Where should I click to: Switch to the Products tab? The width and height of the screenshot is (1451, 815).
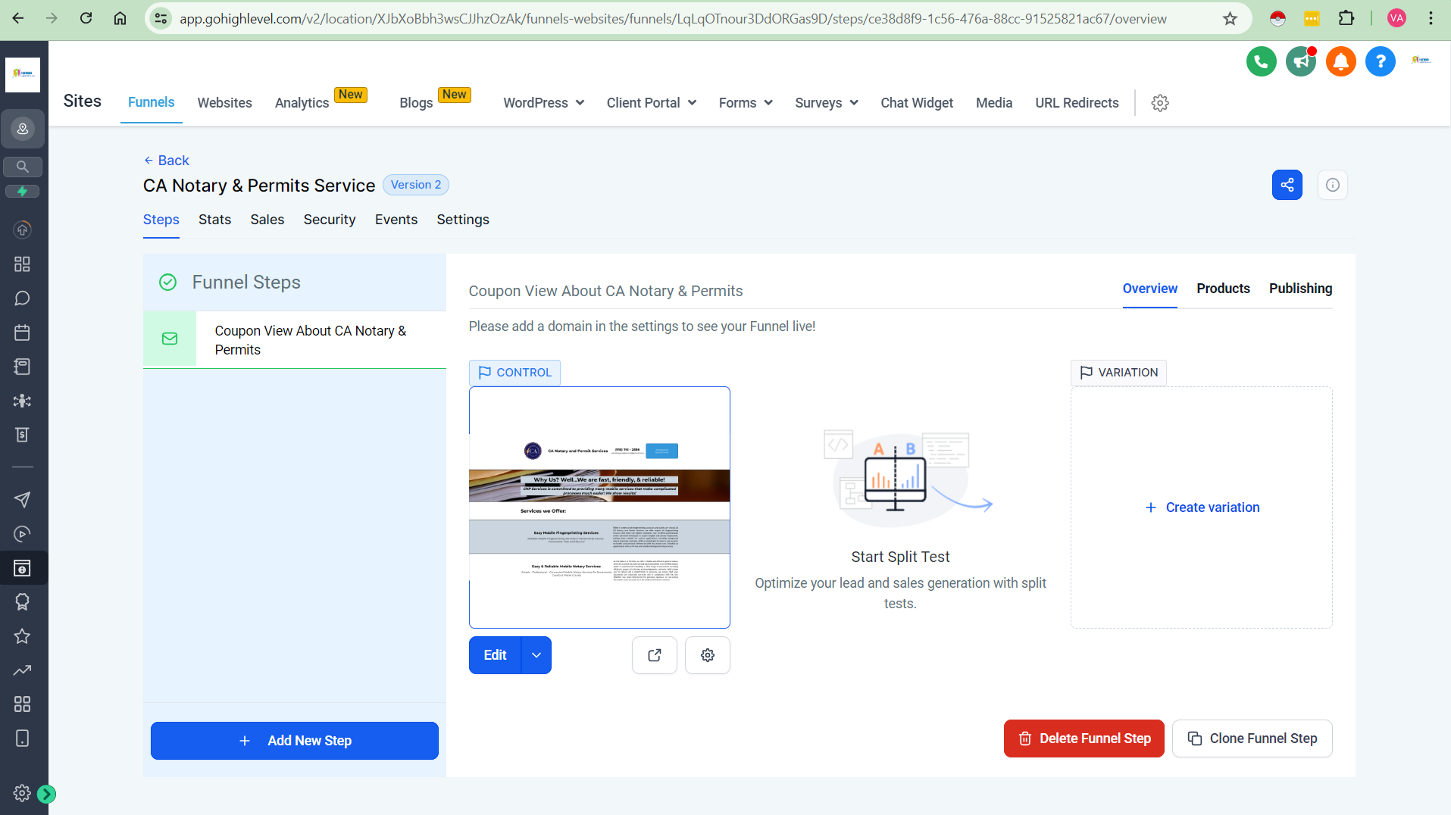pos(1223,289)
